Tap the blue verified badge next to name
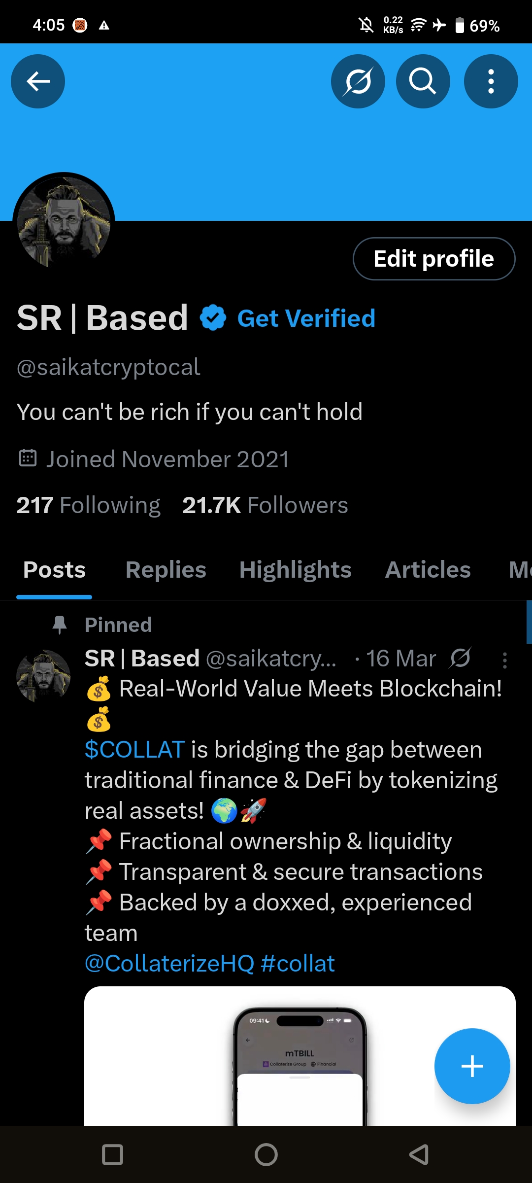The height and width of the screenshot is (1183, 532). pyautogui.click(x=212, y=318)
